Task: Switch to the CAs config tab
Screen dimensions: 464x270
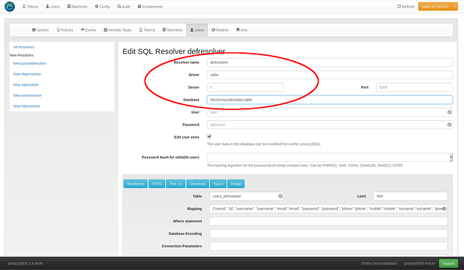Action: point(242,30)
